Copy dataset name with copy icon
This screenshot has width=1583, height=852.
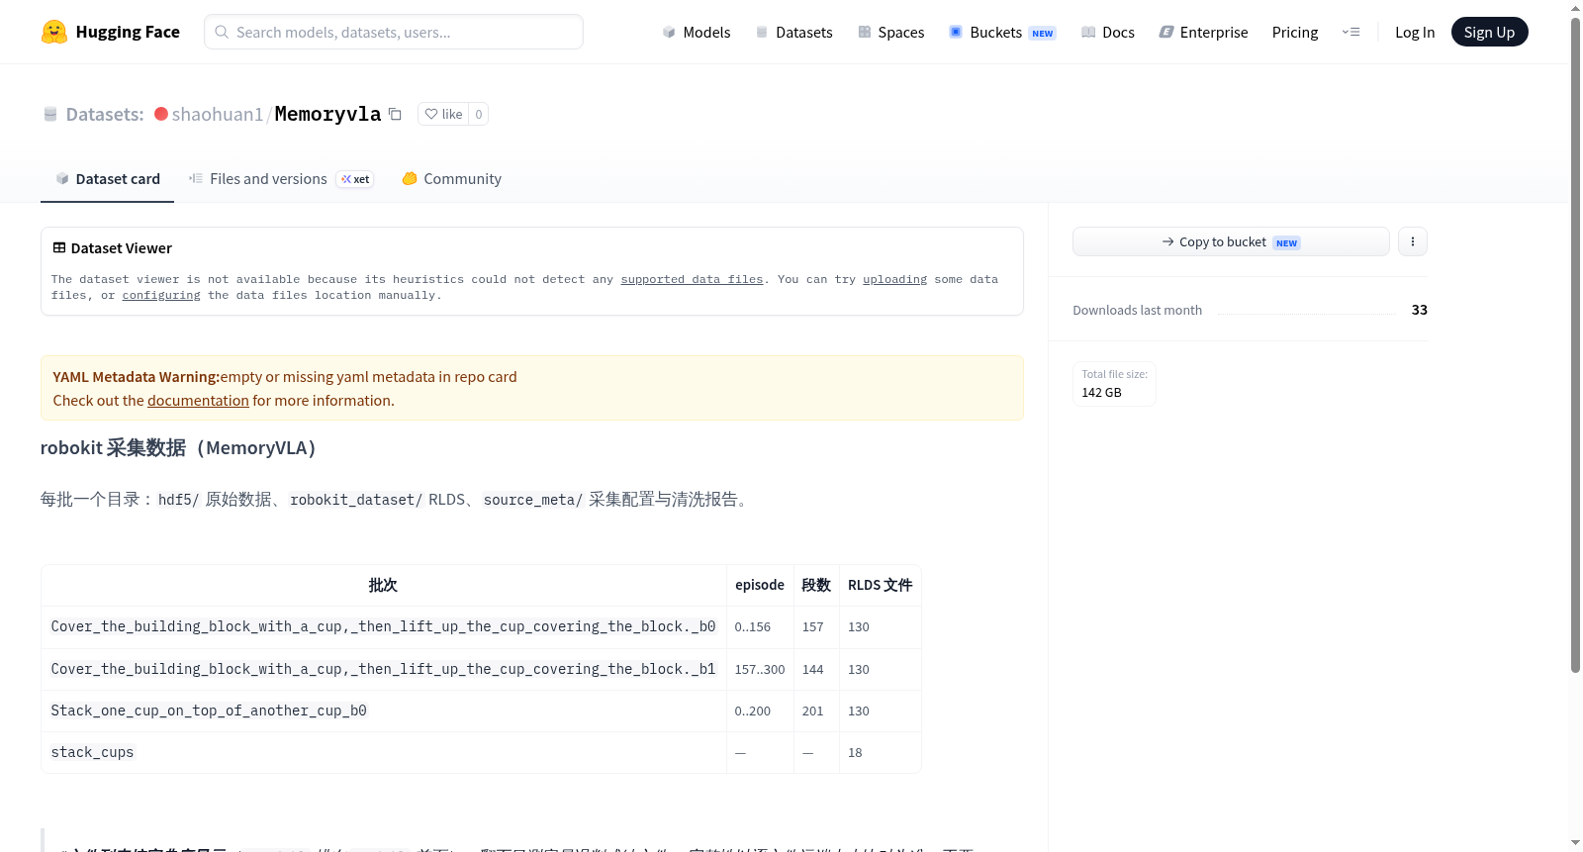coord(395,114)
